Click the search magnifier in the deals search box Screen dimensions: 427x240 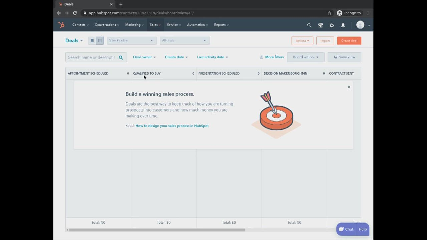(x=121, y=57)
